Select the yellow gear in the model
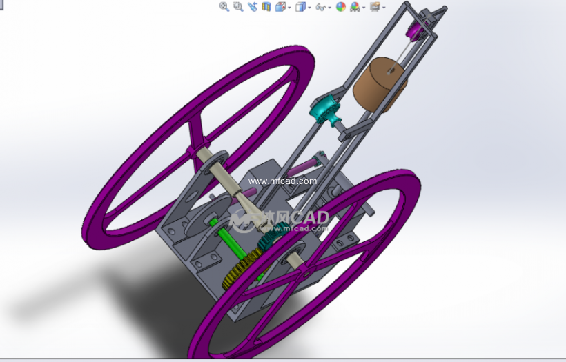This screenshot has width=566, height=362. click(x=242, y=270)
